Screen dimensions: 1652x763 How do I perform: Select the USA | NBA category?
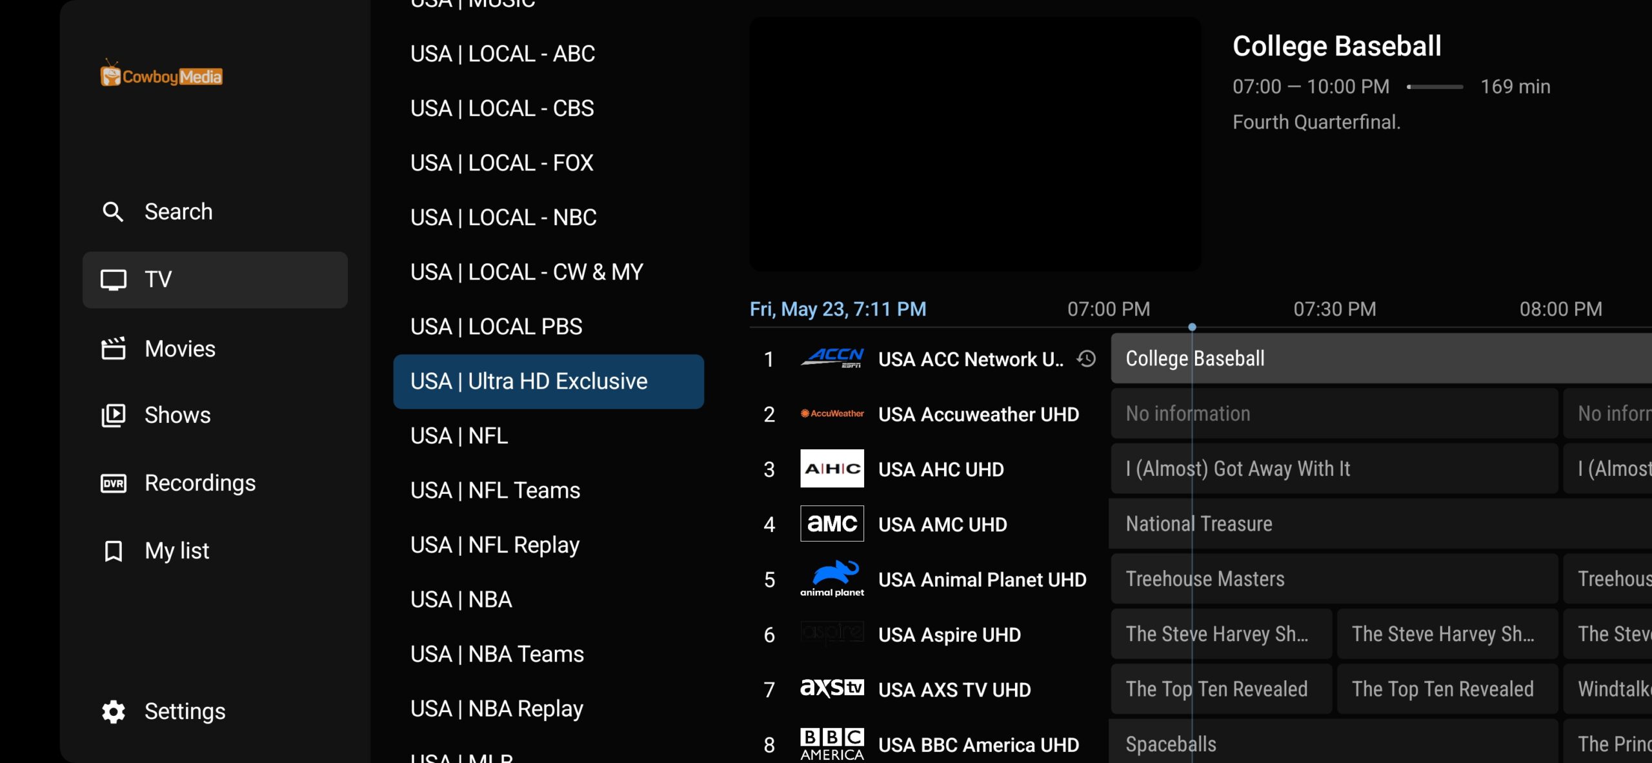(549, 600)
